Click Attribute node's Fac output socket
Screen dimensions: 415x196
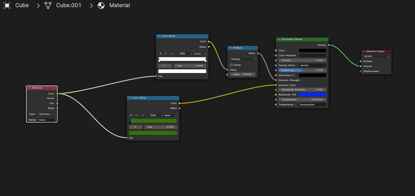(57, 103)
